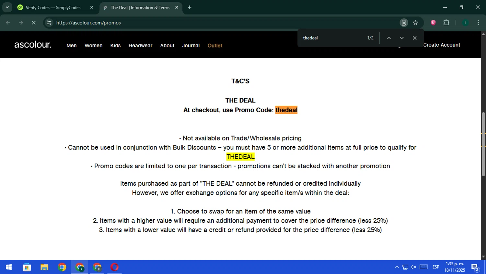Open the tab search dropdown arrow
The height and width of the screenshot is (274, 486).
7,7
